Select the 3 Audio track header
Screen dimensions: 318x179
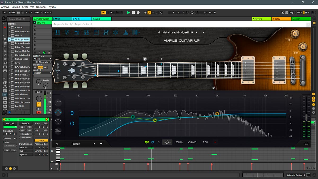click(x=82, y=19)
